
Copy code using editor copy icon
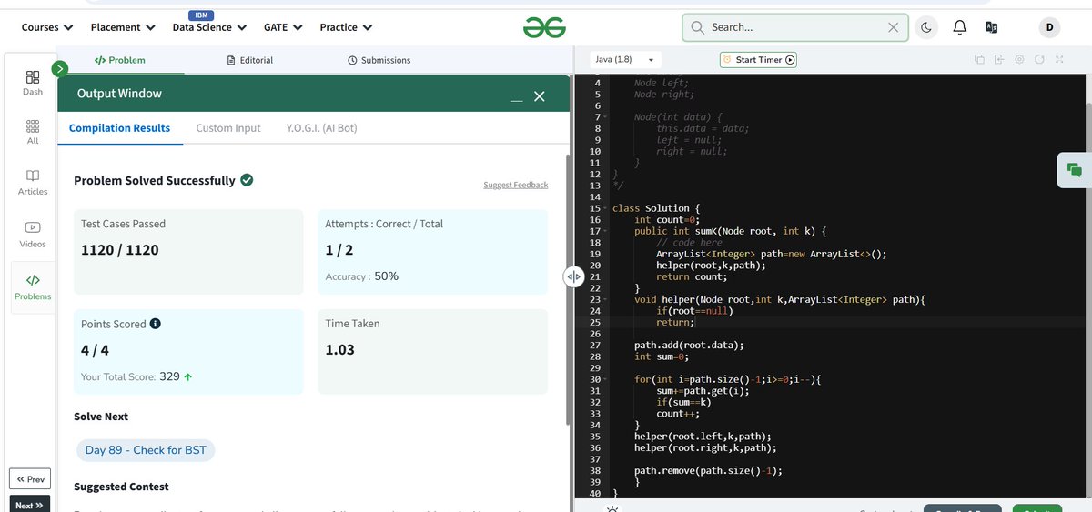pyautogui.click(x=979, y=59)
